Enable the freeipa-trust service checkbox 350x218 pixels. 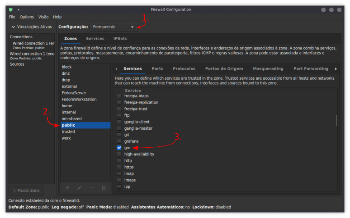(x=119, y=109)
